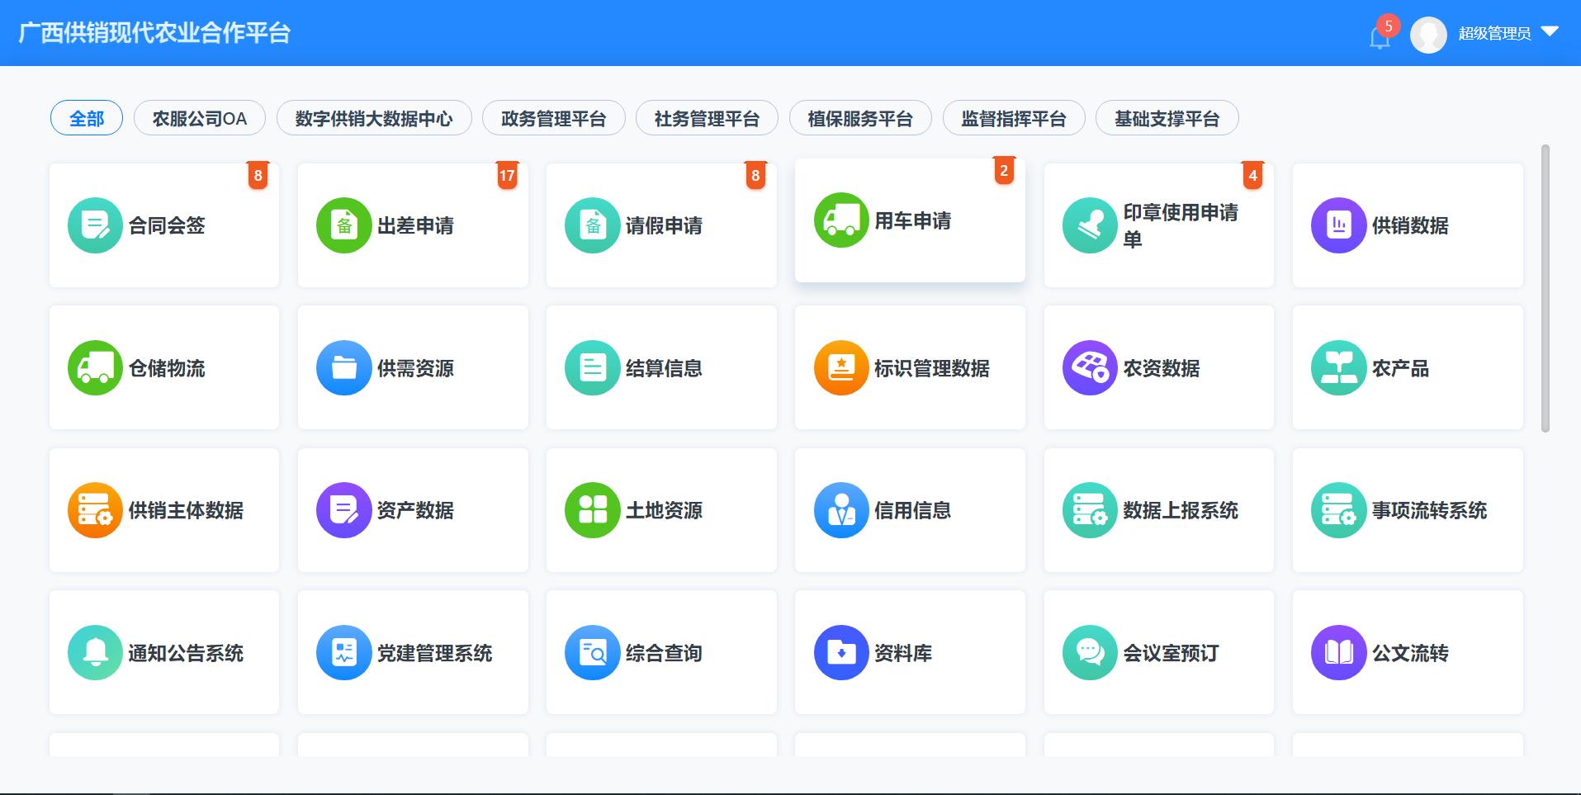Expand the 超级管理员 dropdown arrow
The width and height of the screenshot is (1581, 795).
[x=1550, y=32]
